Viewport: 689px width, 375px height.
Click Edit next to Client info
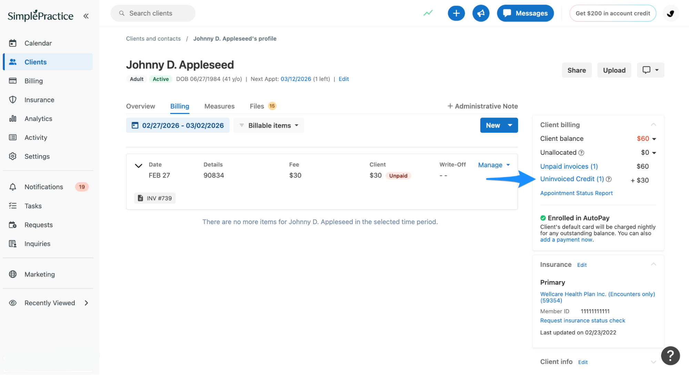(583, 362)
